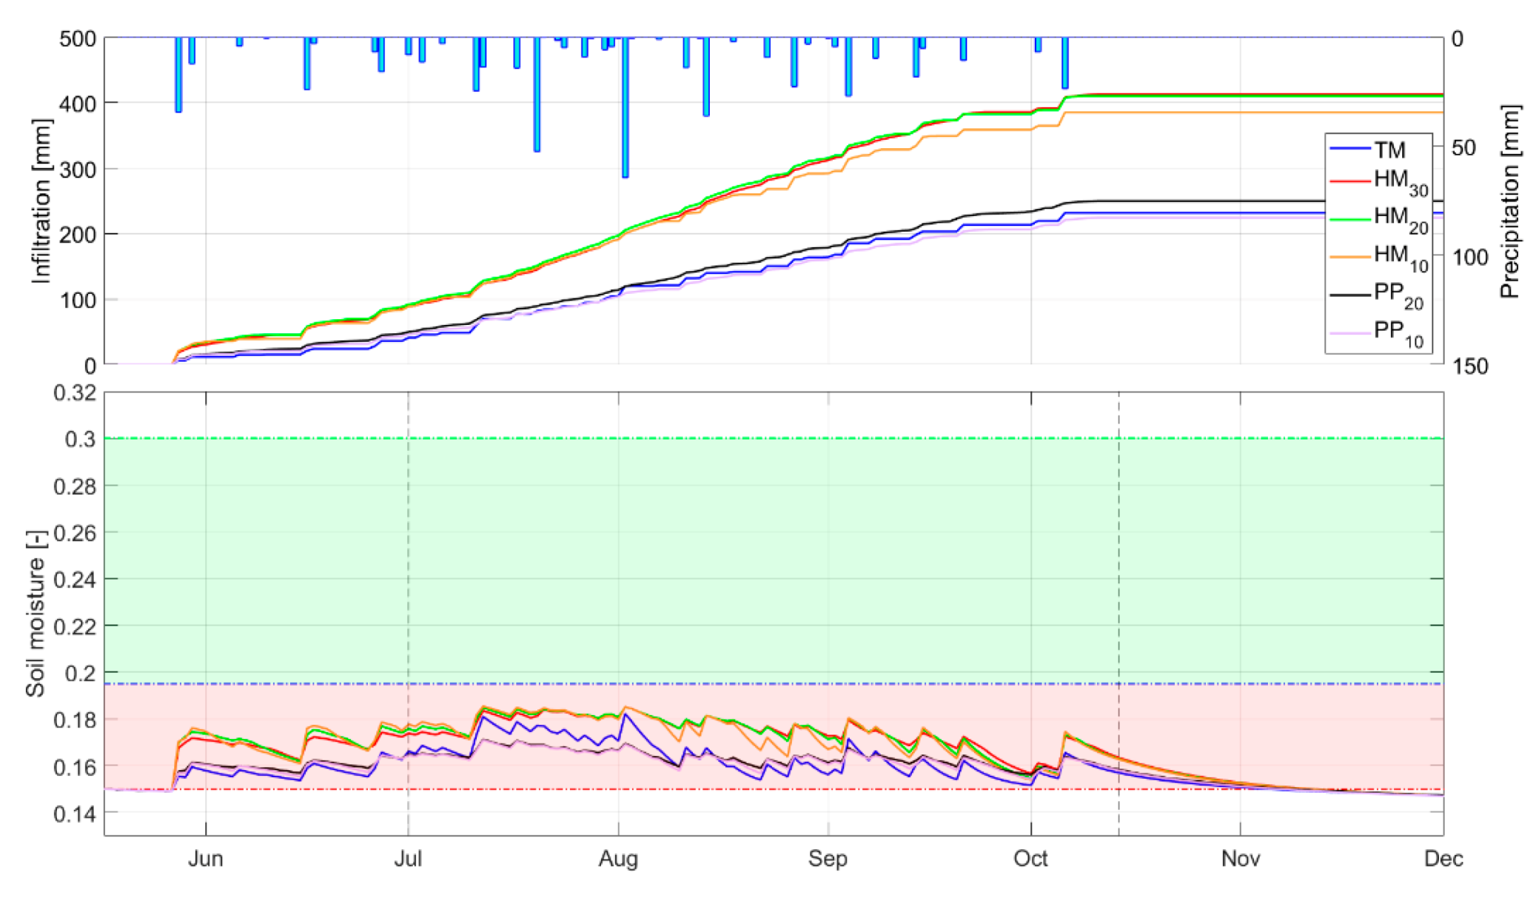Click the Dec month tick label

click(x=1443, y=859)
